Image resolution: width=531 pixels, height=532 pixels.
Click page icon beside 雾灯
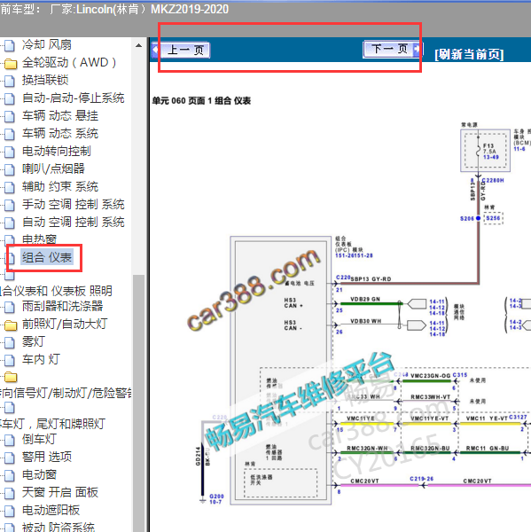[10, 342]
